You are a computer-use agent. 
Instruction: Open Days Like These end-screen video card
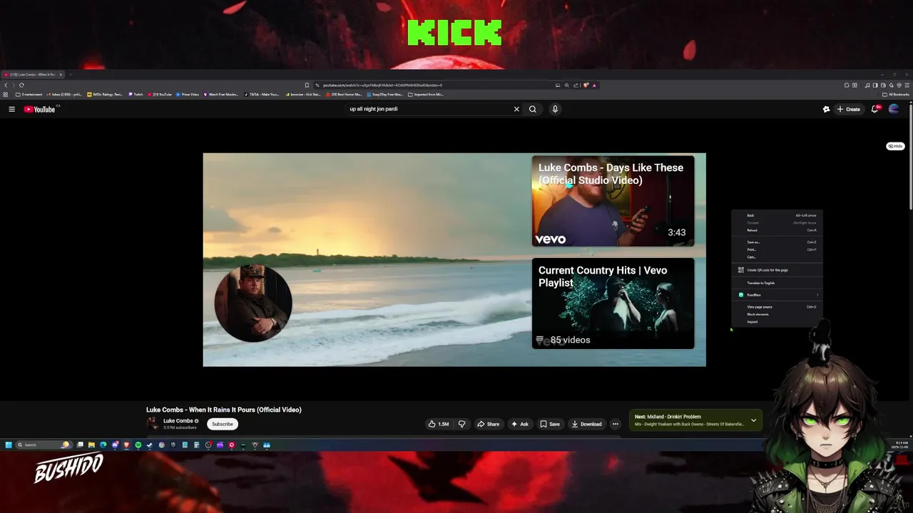613,201
